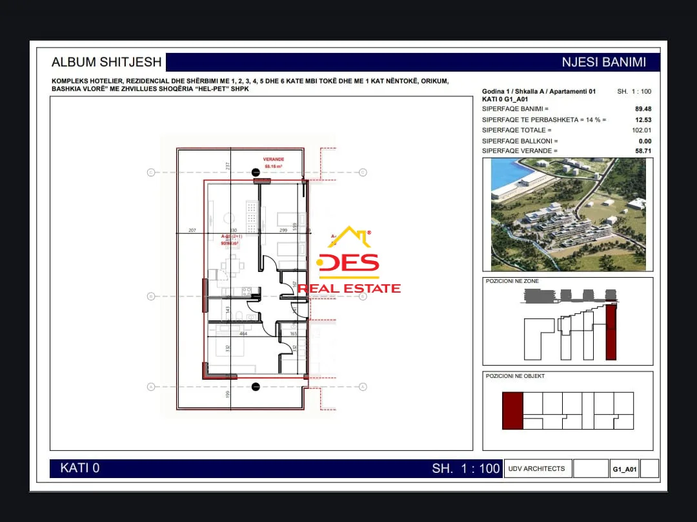Click the dining table symbol in floor plan
697x522 pixels.
(x=232, y=266)
